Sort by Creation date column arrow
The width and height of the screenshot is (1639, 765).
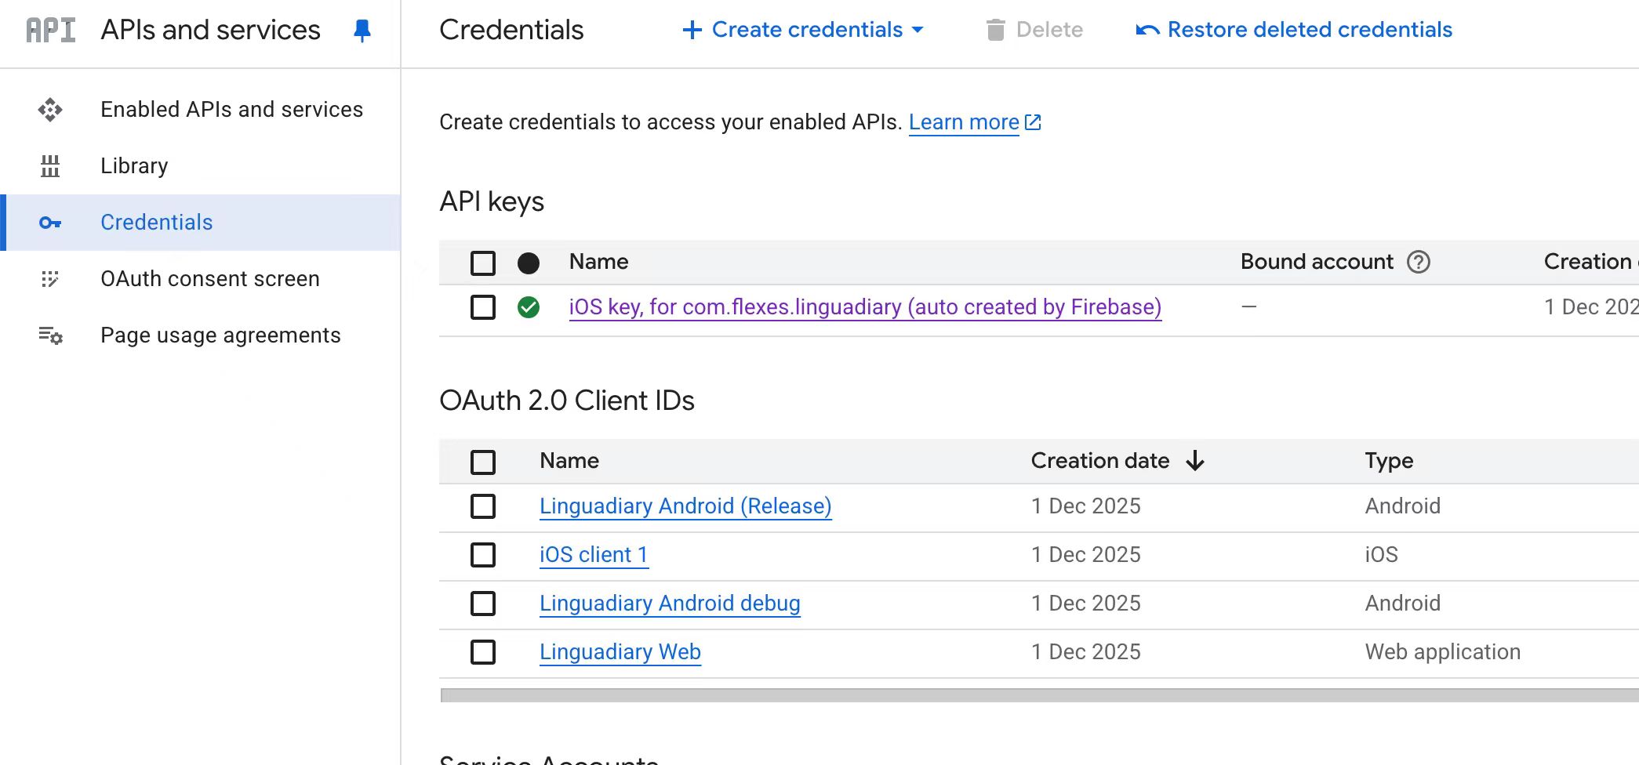coord(1195,461)
